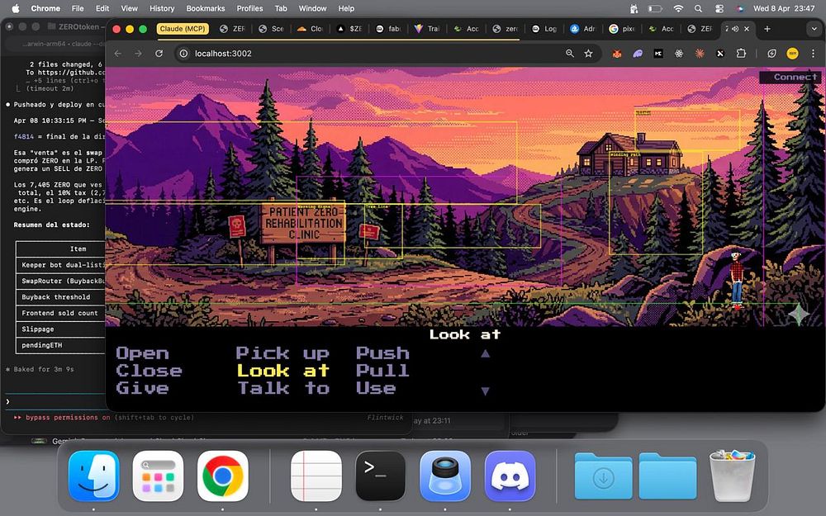The width and height of the screenshot is (826, 516).
Task: Open Chrome's three-dot menu
Action: [x=813, y=53]
